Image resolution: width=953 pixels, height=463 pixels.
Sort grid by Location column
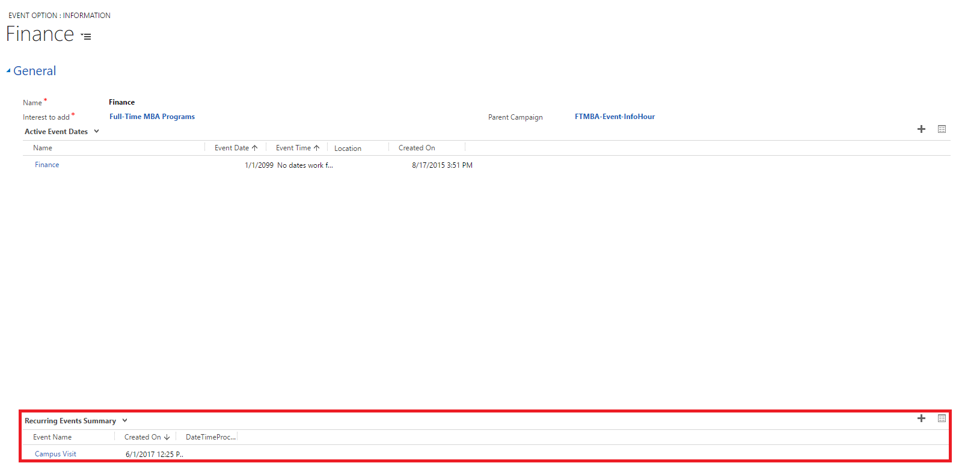[x=348, y=149]
